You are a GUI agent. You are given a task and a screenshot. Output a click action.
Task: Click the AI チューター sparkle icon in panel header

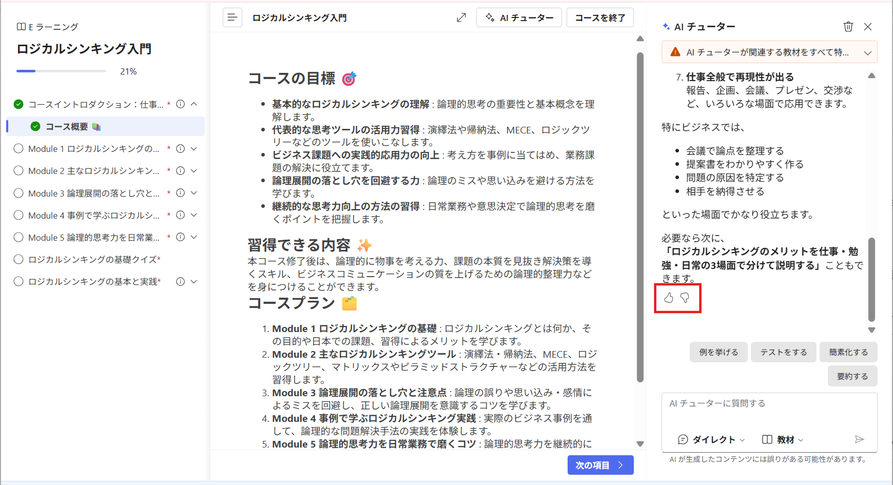click(x=666, y=26)
